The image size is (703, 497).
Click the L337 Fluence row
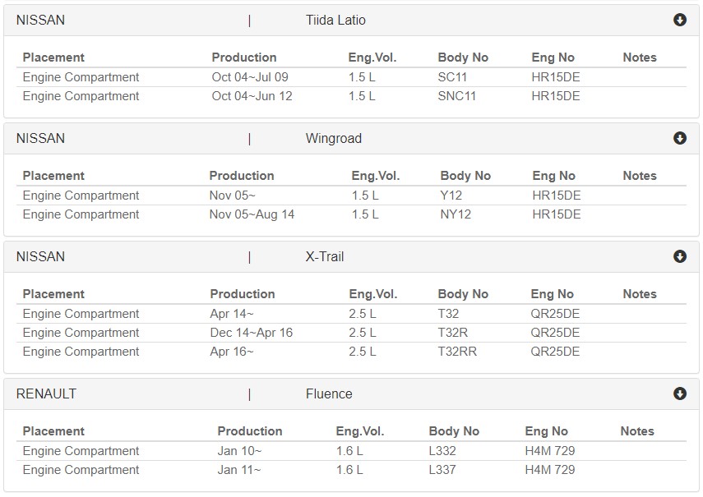click(352, 470)
